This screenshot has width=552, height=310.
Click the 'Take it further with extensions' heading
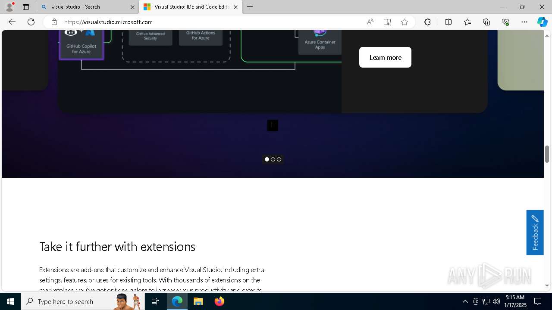click(x=117, y=247)
